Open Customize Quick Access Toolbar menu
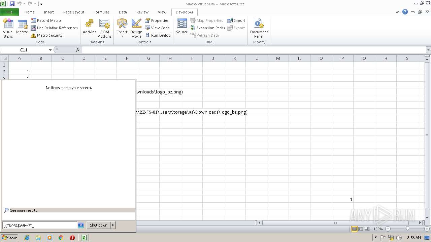This screenshot has width=431, height=242. tap(41, 4)
